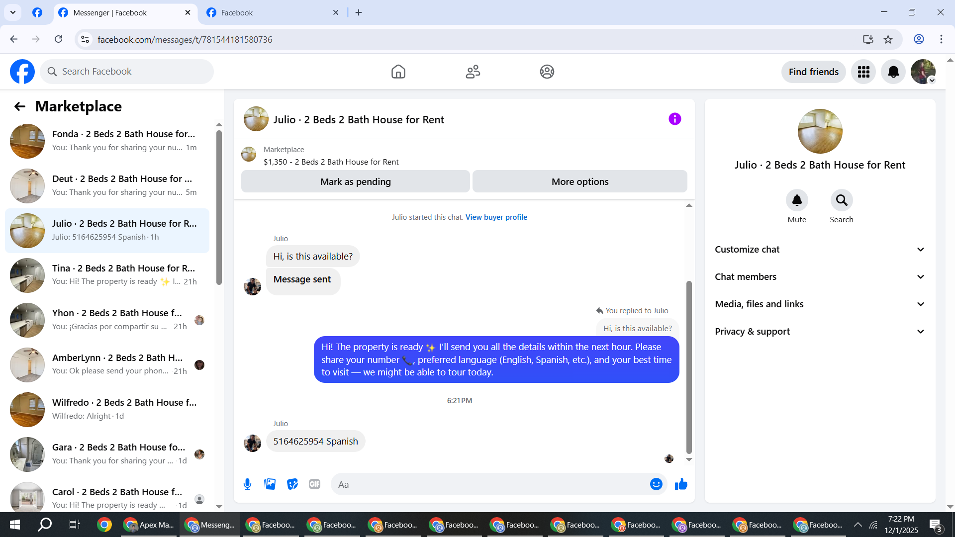This screenshot has height=537, width=955.
Task: Open Tina's conversation
Action: (x=107, y=275)
